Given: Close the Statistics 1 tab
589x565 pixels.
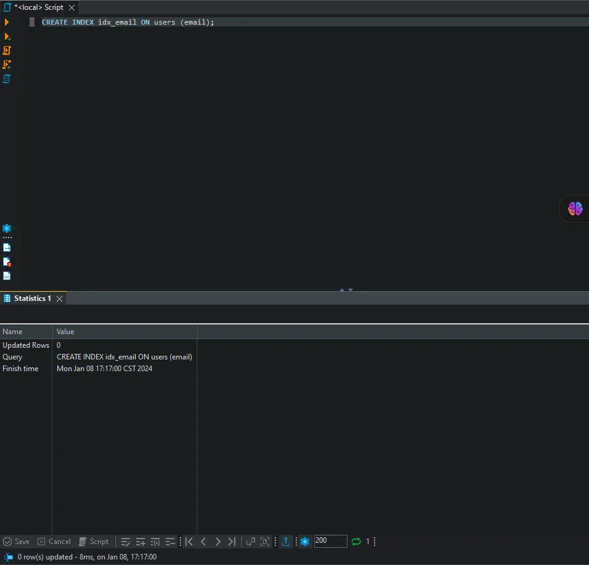Looking at the screenshot, I should (x=60, y=299).
